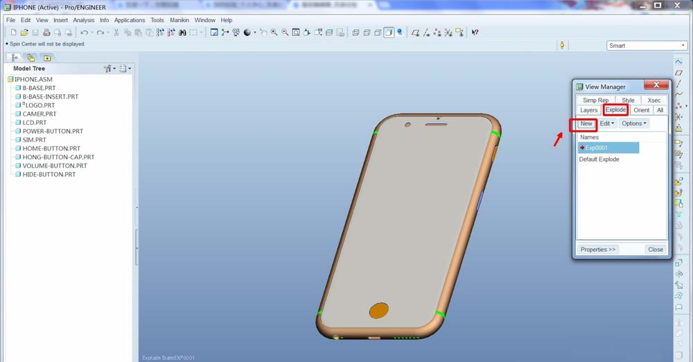
Task: Select HONG-BUTTON-CAP.PRT in the tree
Action: tap(55, 157)
